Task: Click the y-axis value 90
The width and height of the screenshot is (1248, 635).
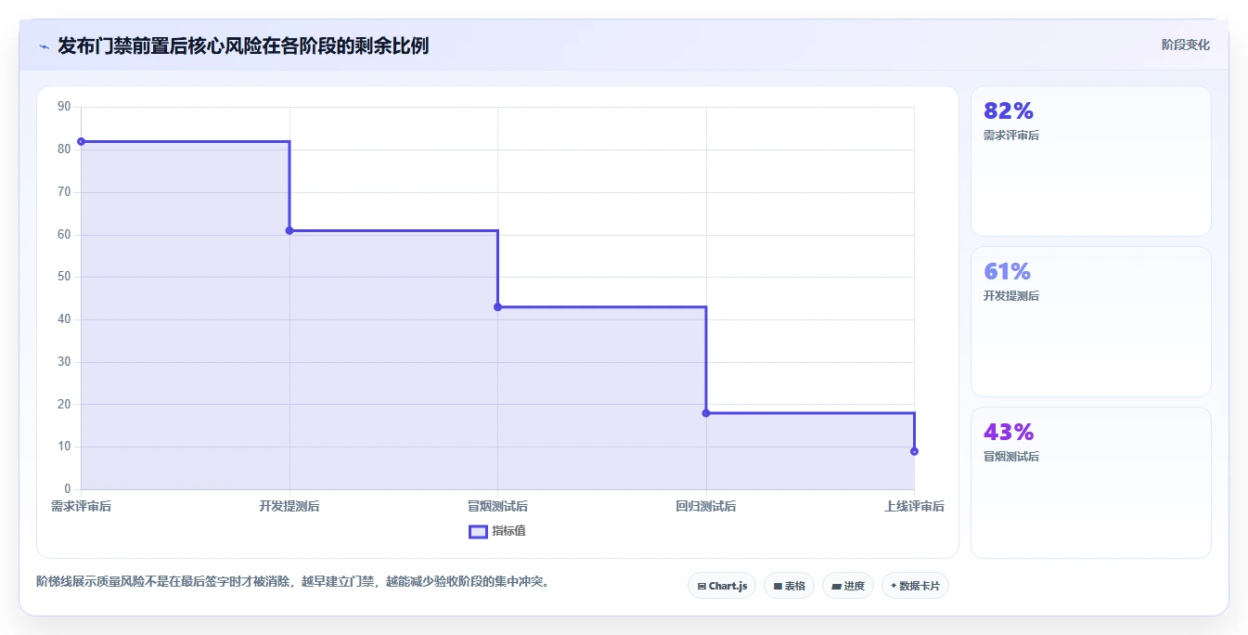Action: [64, 107]
